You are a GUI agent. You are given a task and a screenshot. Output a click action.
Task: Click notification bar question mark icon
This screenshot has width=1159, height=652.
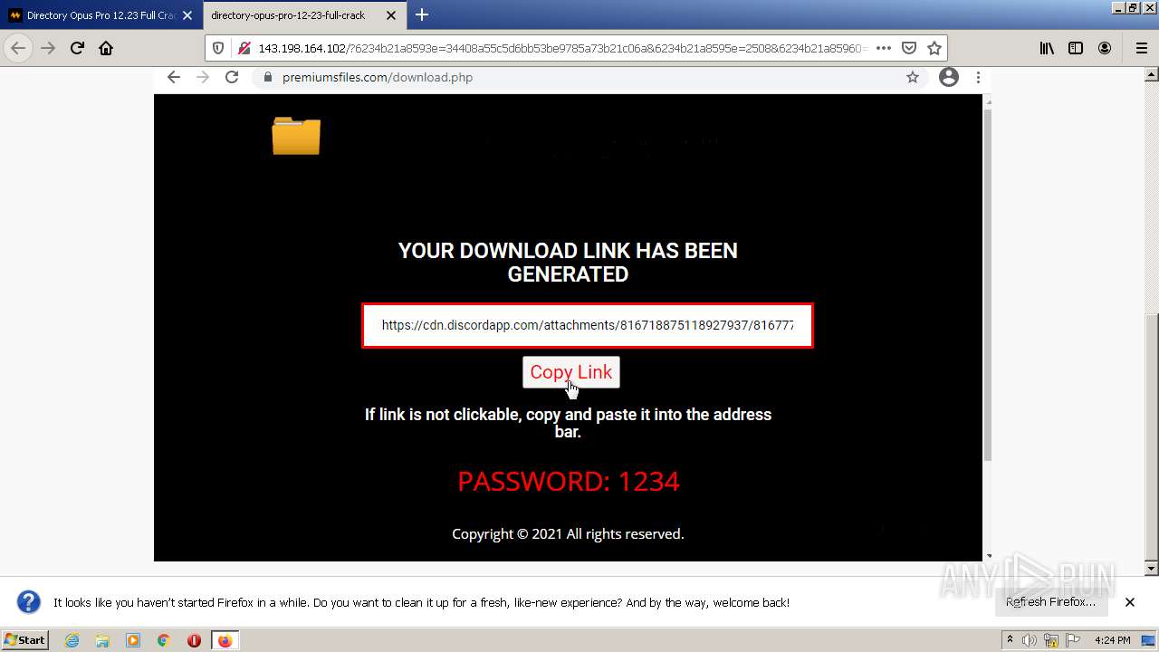pyautogui.click(x=29, y=602)
